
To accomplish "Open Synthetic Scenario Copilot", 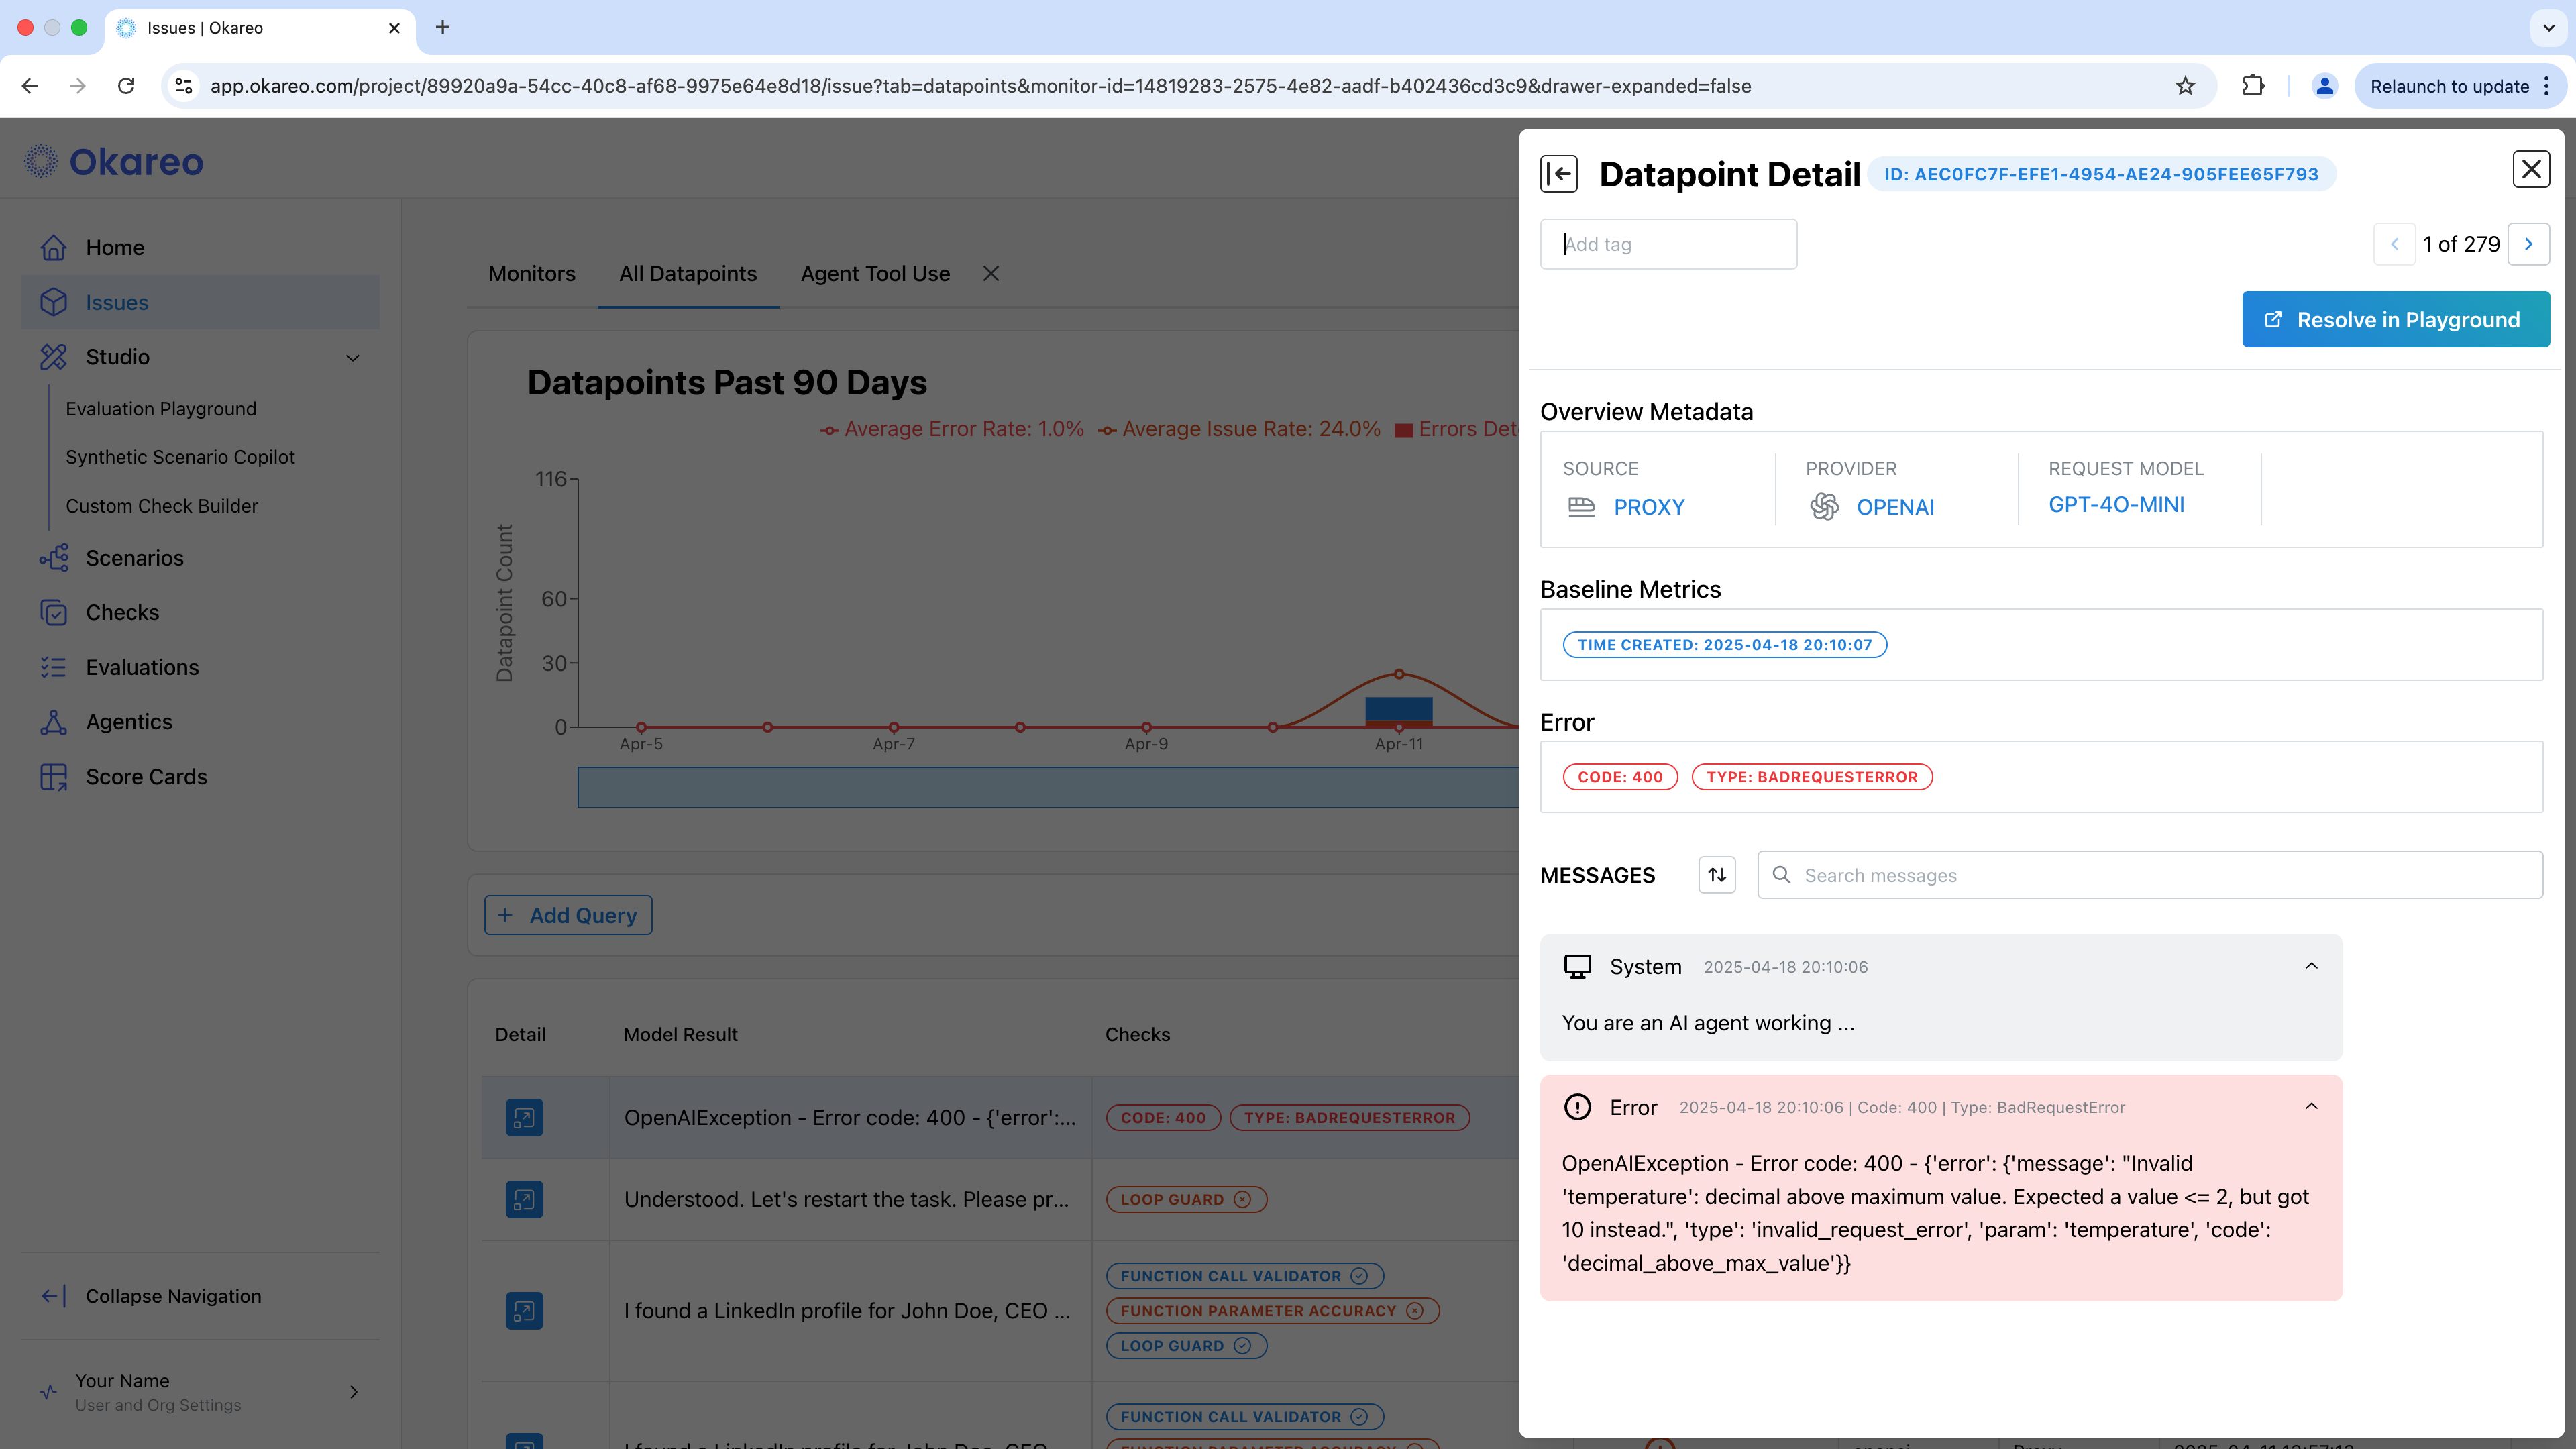I will pyautogui.click(x=180, y=457).
